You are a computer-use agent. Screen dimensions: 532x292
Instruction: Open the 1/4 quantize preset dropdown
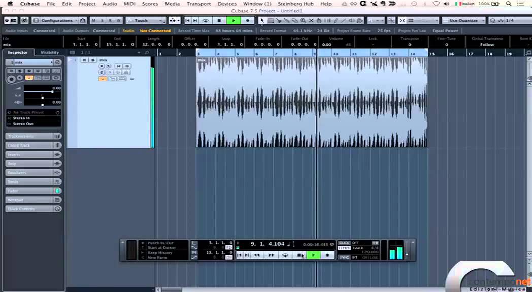click(x=509, y=21)
